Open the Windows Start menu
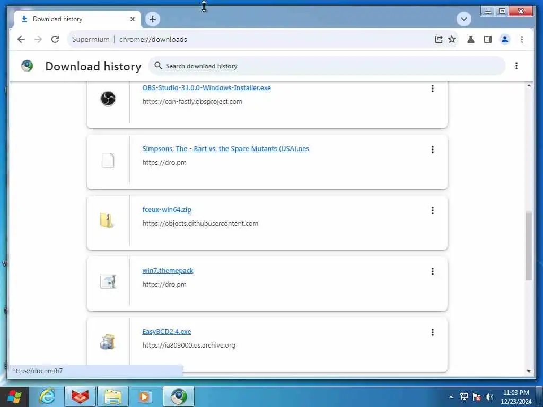The height and width of the screenshot is (407, 543). click(14, 396)
